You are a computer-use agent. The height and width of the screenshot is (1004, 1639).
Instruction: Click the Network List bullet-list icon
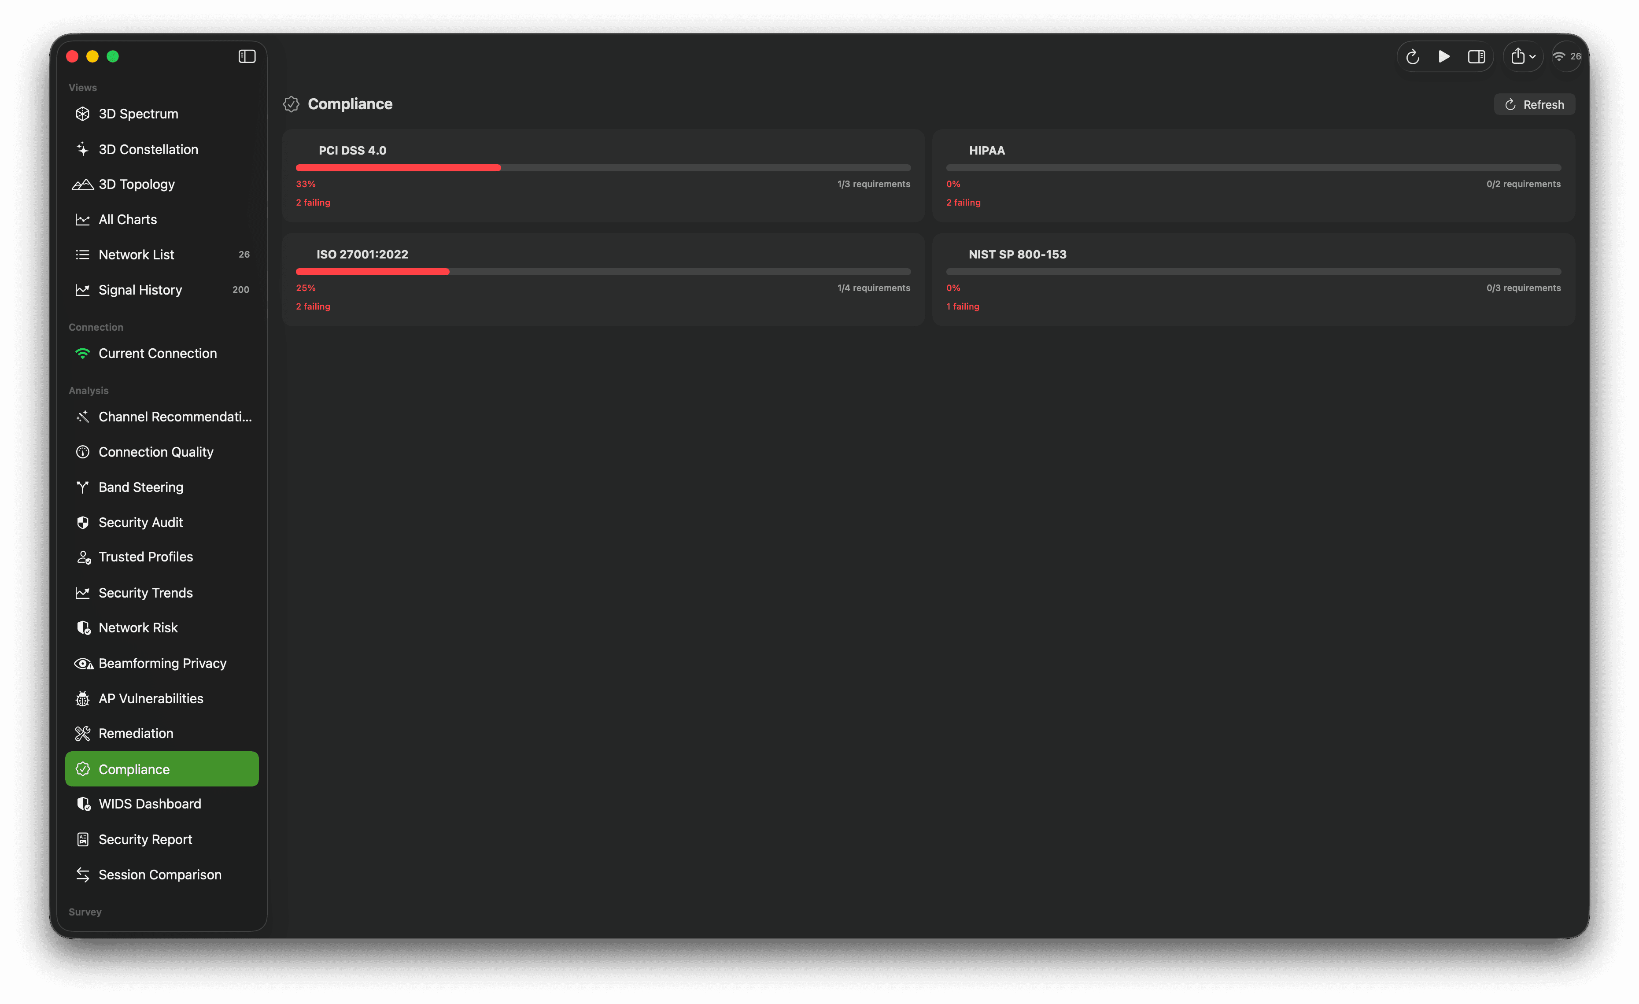pyautogui.click(x=82, y=255)
